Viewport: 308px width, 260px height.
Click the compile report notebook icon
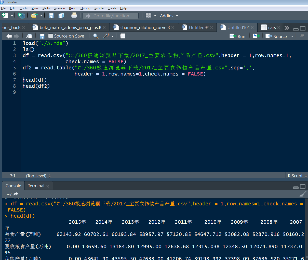[123, 36]
